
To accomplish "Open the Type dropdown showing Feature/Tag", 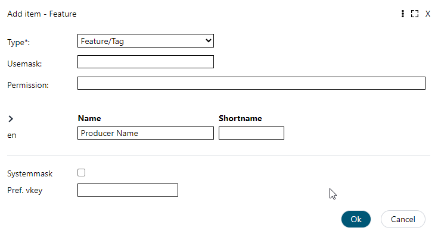I will pos(145,40).
